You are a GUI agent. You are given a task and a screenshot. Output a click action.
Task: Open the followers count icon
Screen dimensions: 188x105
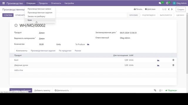pyautogui.click(x=161, y=90)
